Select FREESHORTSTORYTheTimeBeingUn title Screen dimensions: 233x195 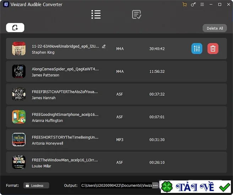coord(65,137)
